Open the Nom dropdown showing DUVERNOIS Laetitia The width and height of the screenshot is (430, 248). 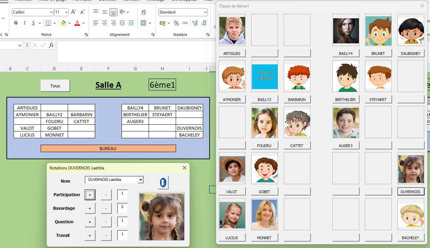tap(141, 180)
